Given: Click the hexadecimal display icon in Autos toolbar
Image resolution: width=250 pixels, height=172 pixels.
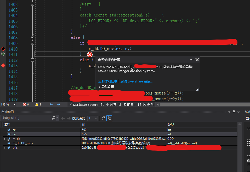Looking at the screenshot, I should click(x=109, y=118).
